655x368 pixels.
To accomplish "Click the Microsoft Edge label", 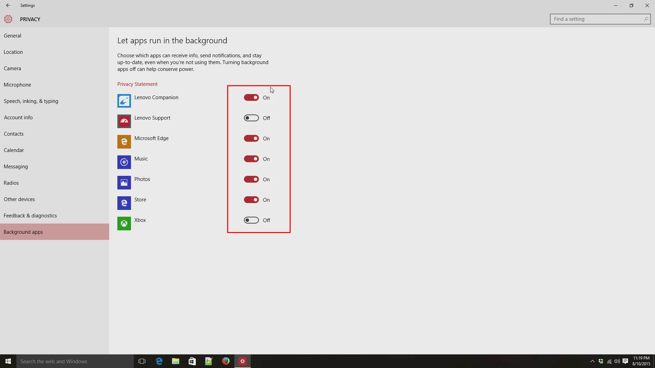I will tap(151, 138).
